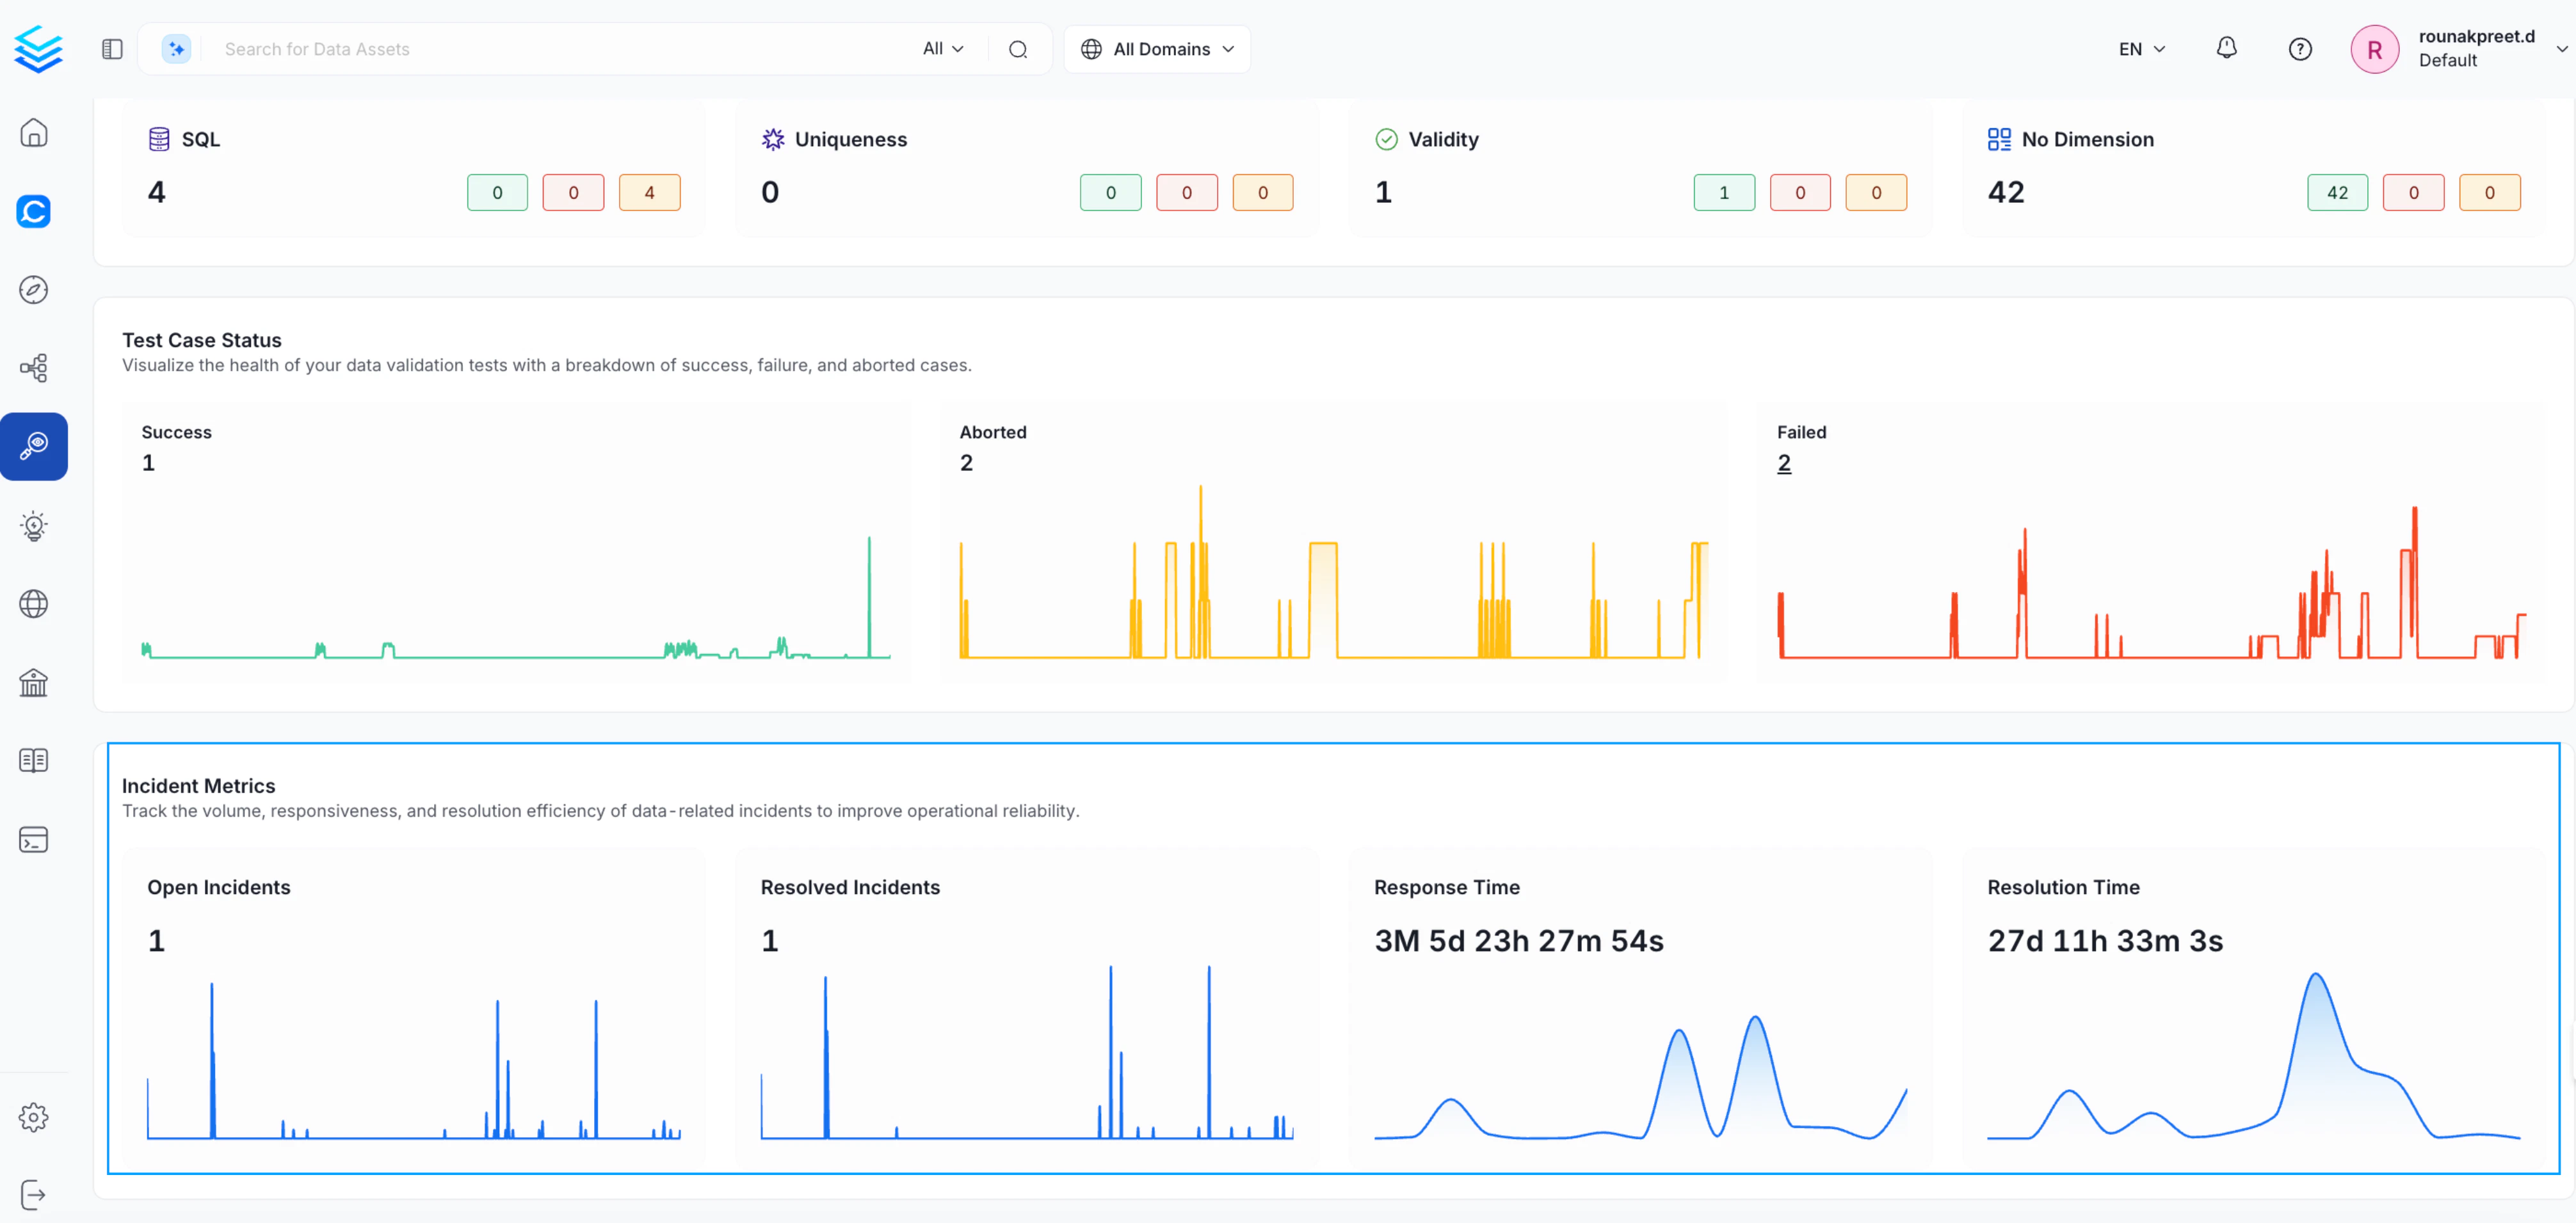Screen dimensions: 2576x1223
Task: Toggle the sidebar collapse panel icon
Action: point(111,48)
